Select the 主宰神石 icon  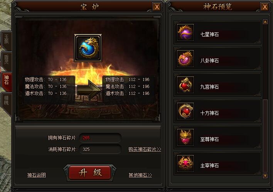185,163
